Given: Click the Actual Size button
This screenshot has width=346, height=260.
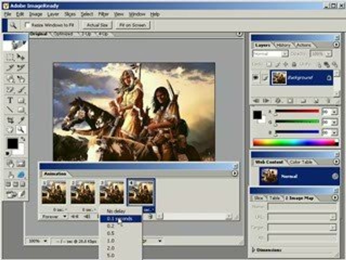Looking at the screenshot, I should (97, 25).
